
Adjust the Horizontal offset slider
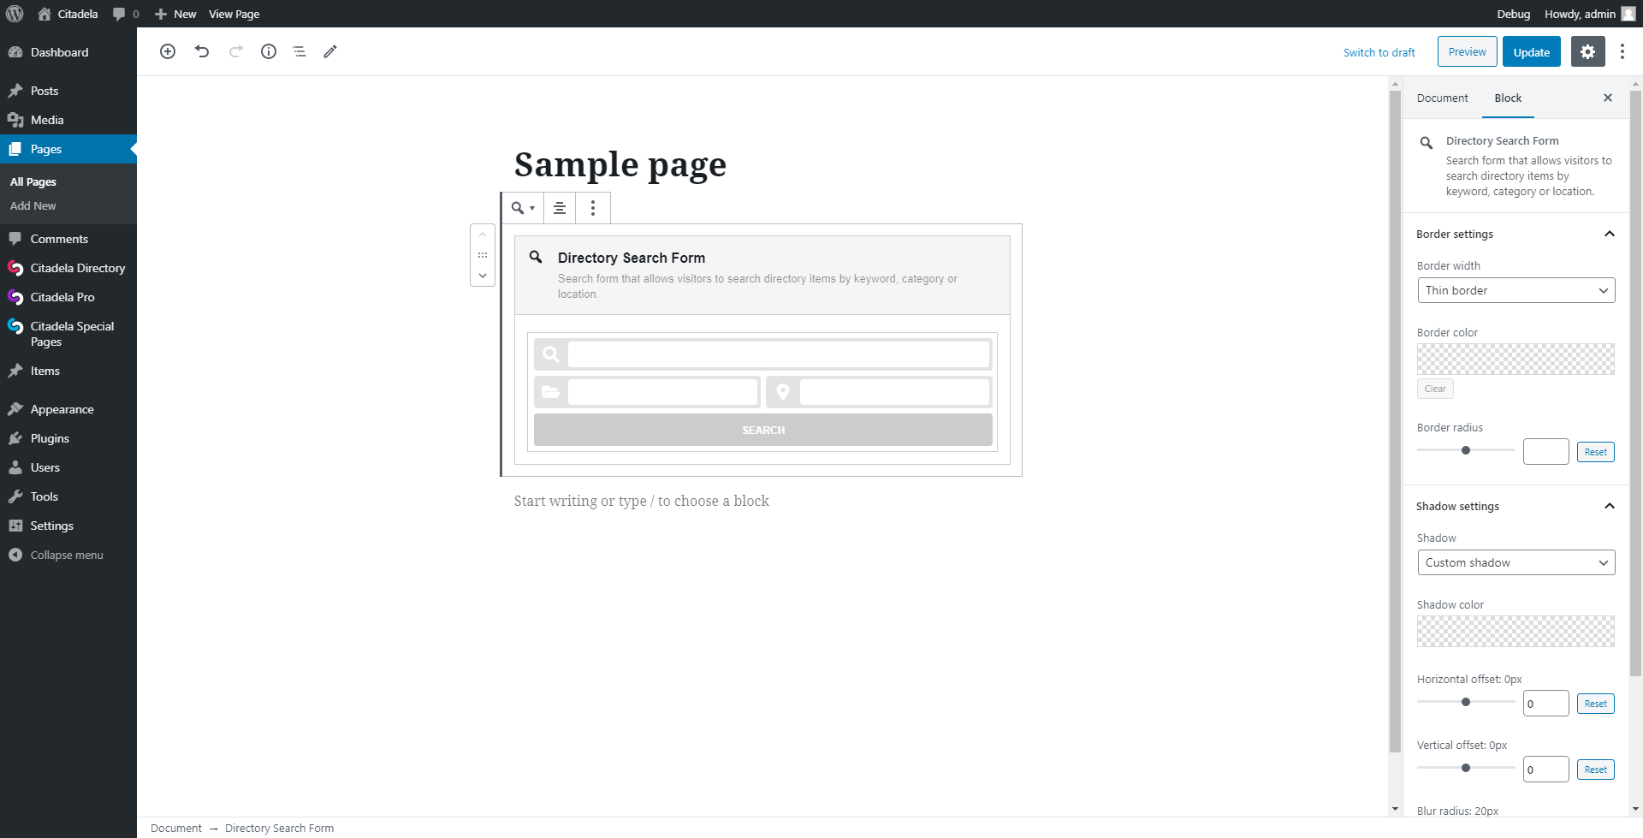click(1465, 702)
